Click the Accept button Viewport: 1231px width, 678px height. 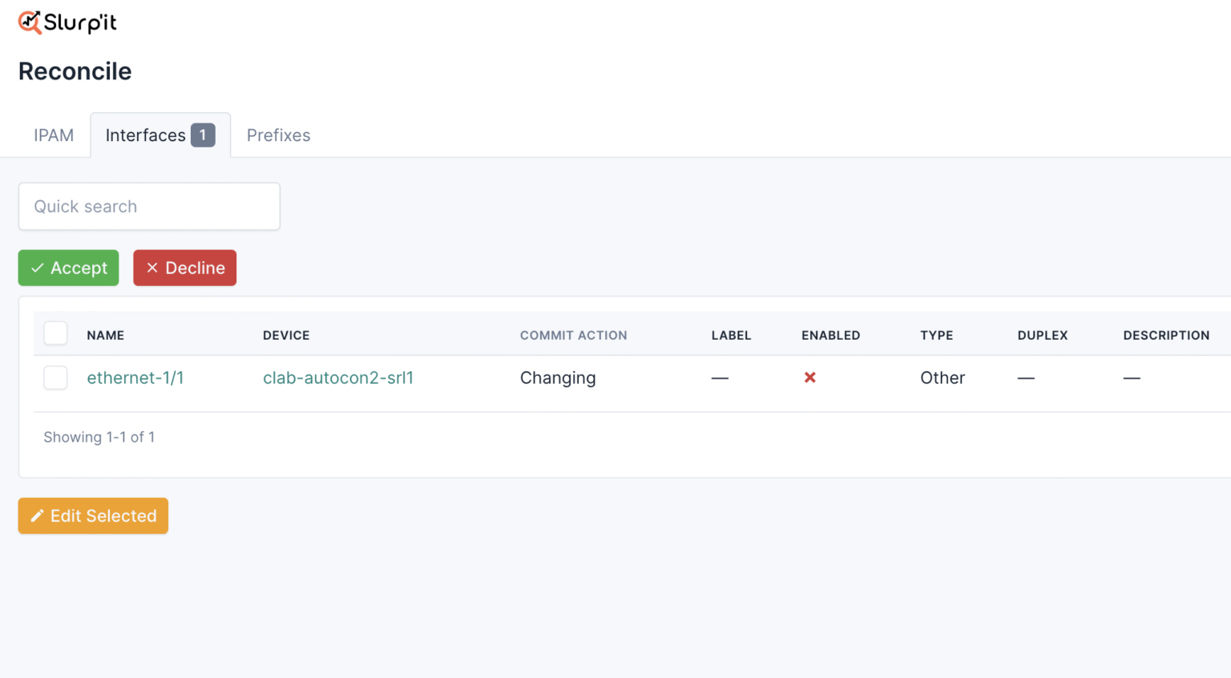tap(68, 268)
